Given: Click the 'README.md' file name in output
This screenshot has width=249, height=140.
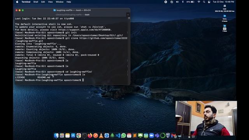Looking at the screenshot, I should [x=44, y=77].
